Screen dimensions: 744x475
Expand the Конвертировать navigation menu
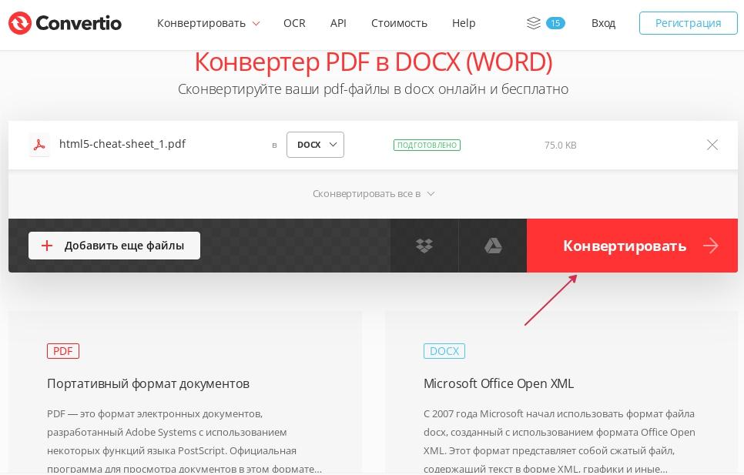pyautogui.click(x=208, y=23)
